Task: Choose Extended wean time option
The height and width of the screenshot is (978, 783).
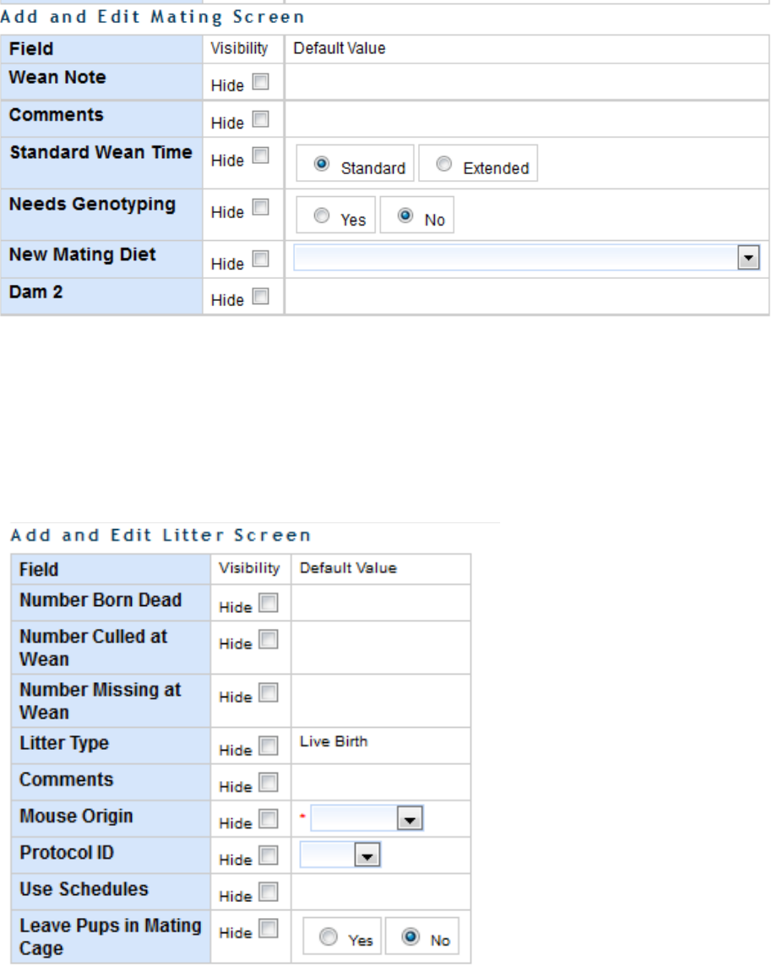Action: tap(444, 165)
